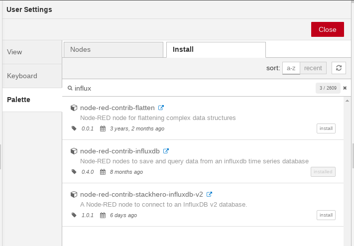Install node-red-contrib-flatten

click(x=326, y=128)
